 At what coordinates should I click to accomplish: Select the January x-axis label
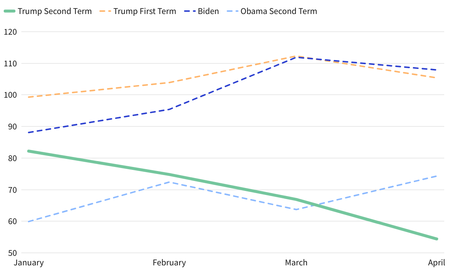(29, 263)
